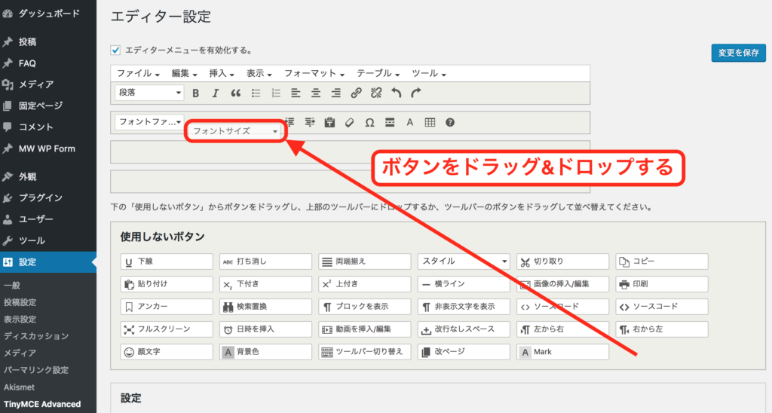Toggle the エディターメニューを有効化する checkbox

116,50
